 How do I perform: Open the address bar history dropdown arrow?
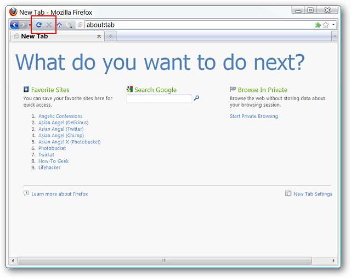333,25
